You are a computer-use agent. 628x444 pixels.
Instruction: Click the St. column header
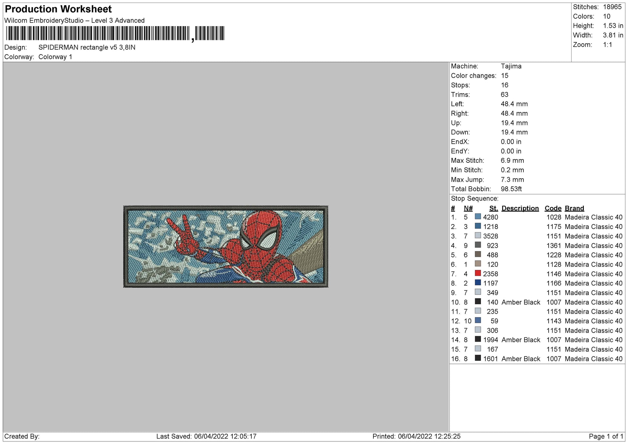[493, 208]
